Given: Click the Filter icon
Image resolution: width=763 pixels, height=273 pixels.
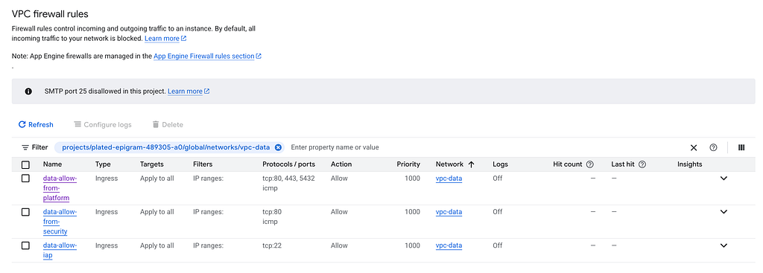Looking at the screenshot, I should [x=25, y=147].
